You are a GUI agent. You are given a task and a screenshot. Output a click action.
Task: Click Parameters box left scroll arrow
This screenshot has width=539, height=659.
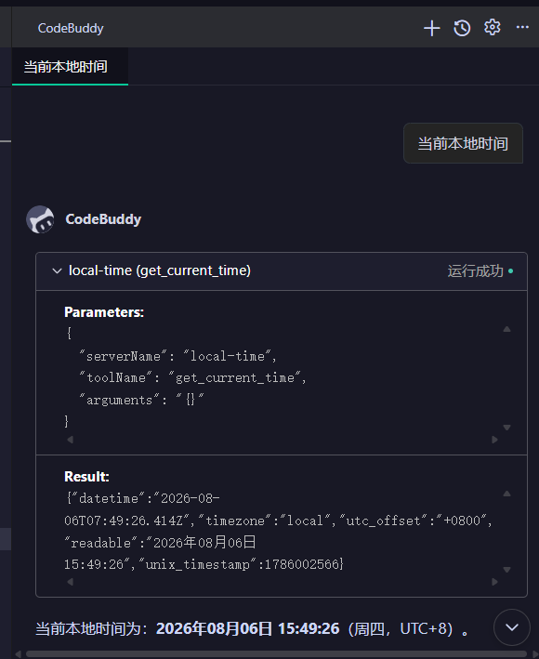(x=70, y=440)
